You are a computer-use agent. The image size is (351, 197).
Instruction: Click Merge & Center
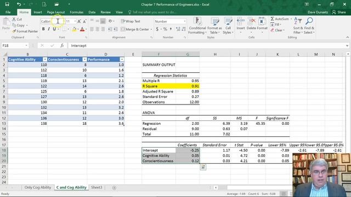pyautogui.click(x=135, y=29)
